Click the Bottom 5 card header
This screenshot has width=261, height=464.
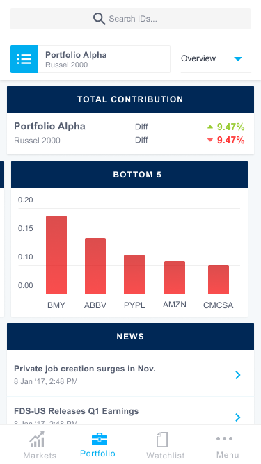point(129,175)
